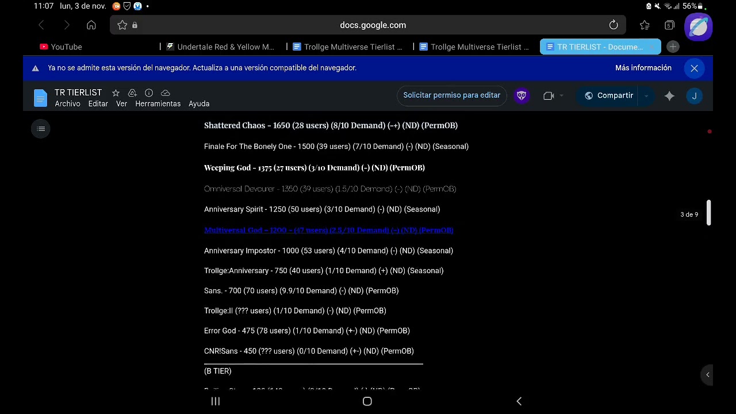736x414 pixels.
Task: Open the J account avatar
Action: click(x=694, y=96)
